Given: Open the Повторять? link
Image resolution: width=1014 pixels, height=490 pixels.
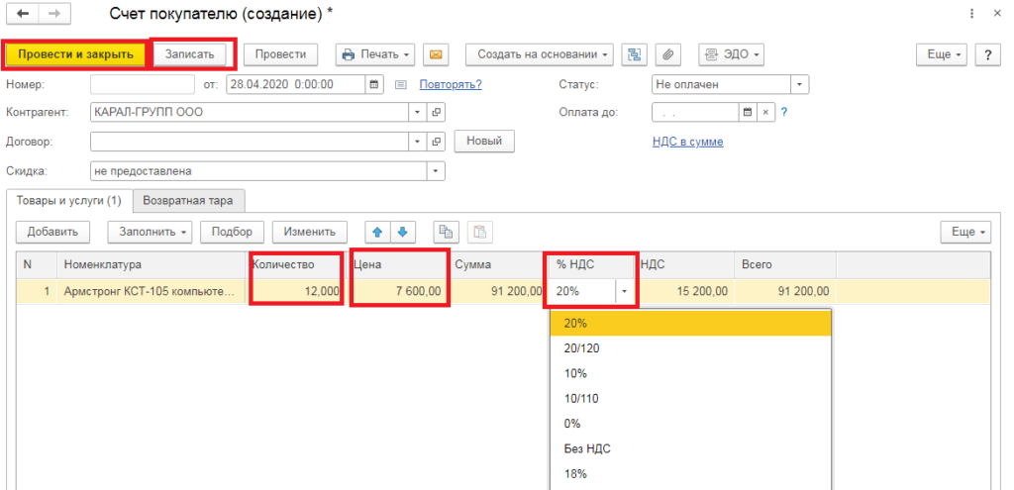Looking at the screenshot, I should (451, 85).
